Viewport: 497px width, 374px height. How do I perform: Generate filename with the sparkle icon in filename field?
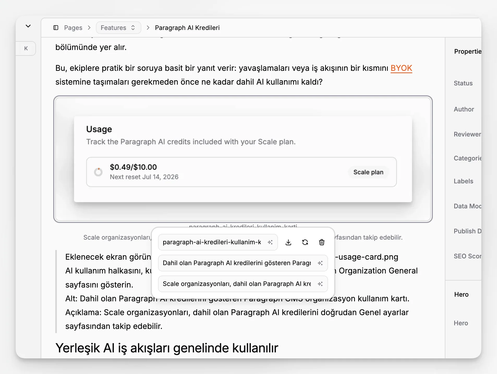[x=270, y=242]
